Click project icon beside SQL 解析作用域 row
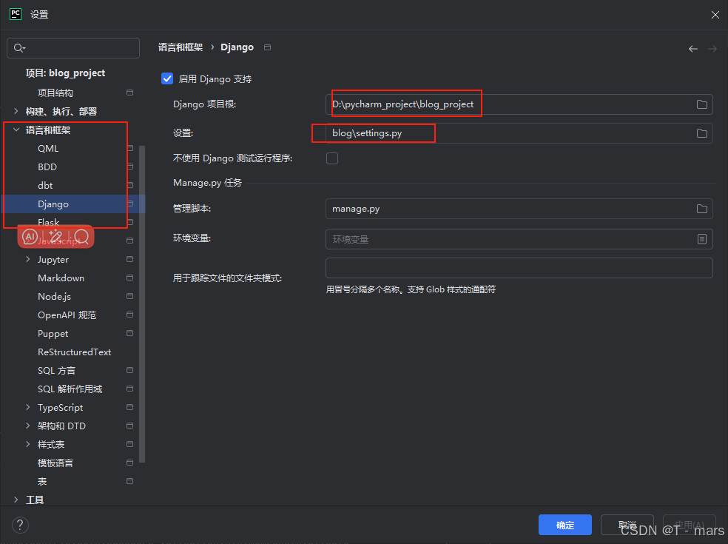 [130, 389]
